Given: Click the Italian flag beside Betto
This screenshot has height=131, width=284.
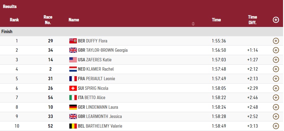Looking at the screenshot, I should [73, 98].
